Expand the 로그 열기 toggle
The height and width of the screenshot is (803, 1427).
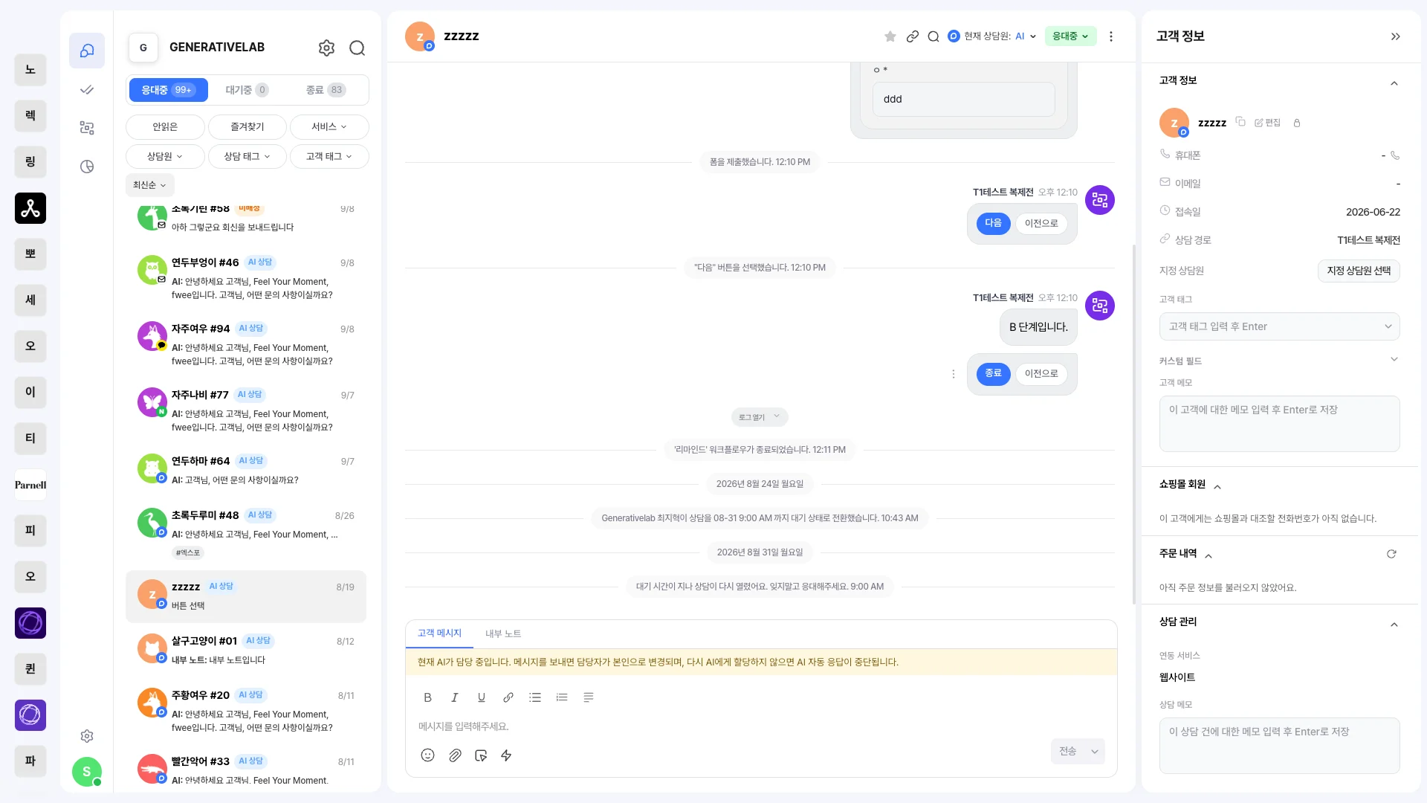pyautogui.click(x=760, y=417)
